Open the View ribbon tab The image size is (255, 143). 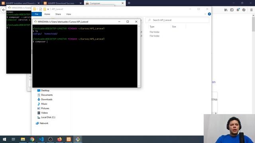click(69, 14)
